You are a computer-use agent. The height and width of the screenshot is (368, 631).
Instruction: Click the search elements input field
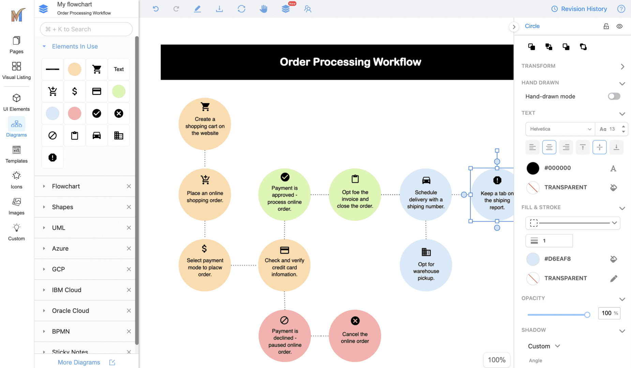(86, 29)
